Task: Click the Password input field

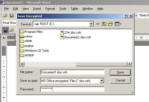Action: click(72, 89)
